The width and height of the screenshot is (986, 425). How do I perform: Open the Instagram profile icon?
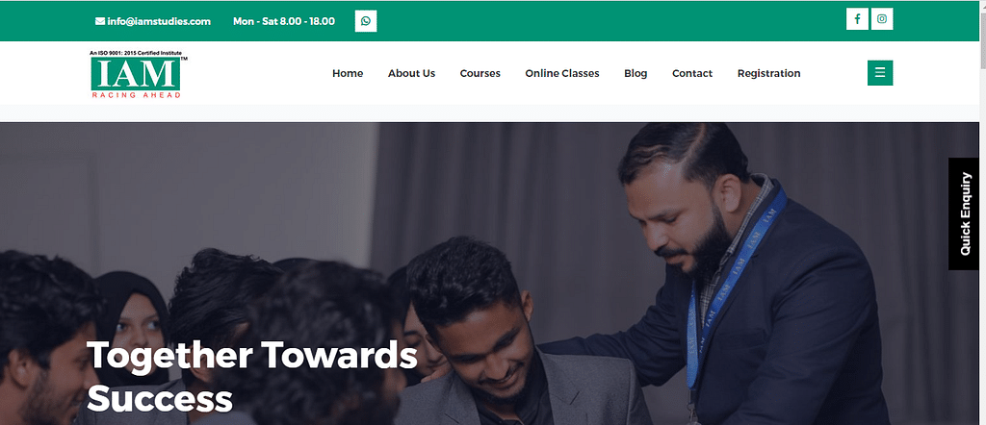coord(882,19)
